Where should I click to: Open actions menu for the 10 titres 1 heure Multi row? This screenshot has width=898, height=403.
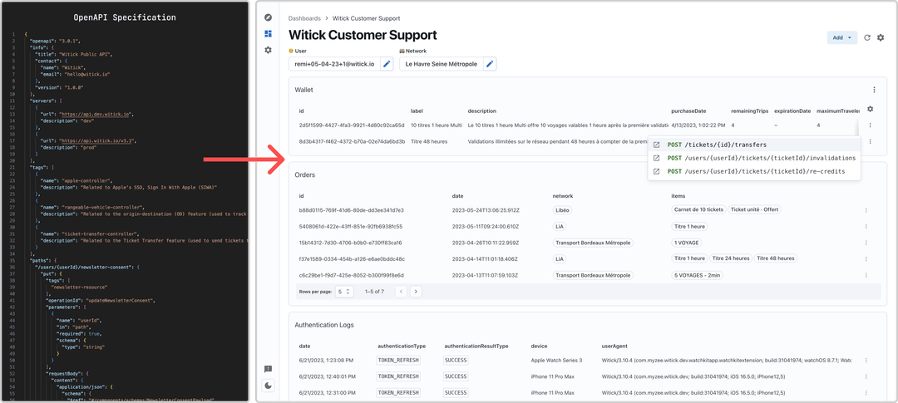[x=870, y=125]
